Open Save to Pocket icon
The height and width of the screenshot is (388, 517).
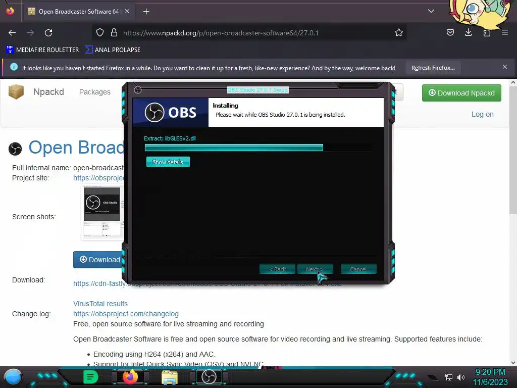[450, 33]
